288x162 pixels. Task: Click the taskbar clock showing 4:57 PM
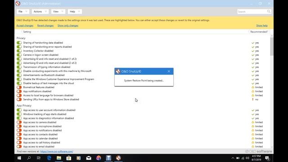pyautogui.click(x=256, y=158)
